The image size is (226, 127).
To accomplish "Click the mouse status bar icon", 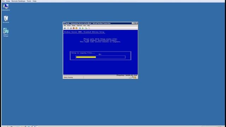I will 133,78.
